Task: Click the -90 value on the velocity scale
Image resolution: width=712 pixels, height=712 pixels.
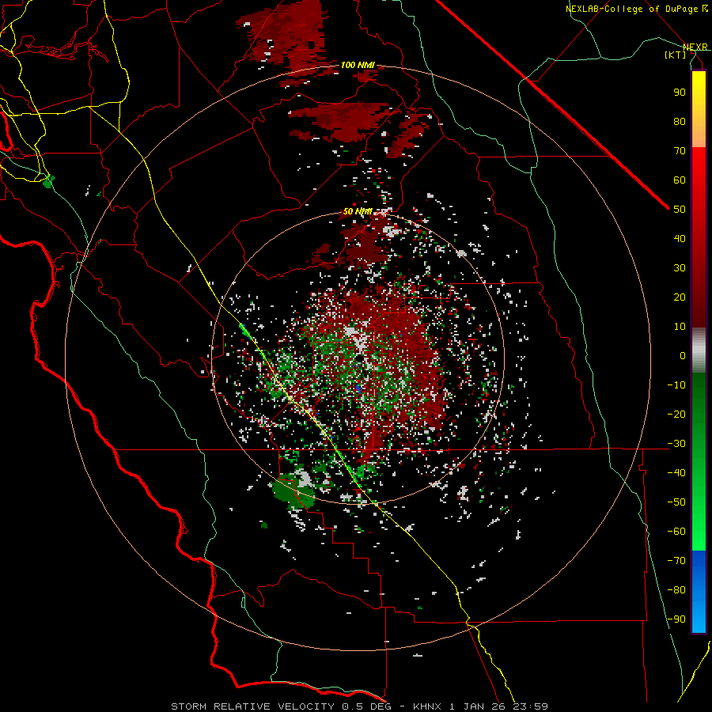Action: tap(676, 619)
